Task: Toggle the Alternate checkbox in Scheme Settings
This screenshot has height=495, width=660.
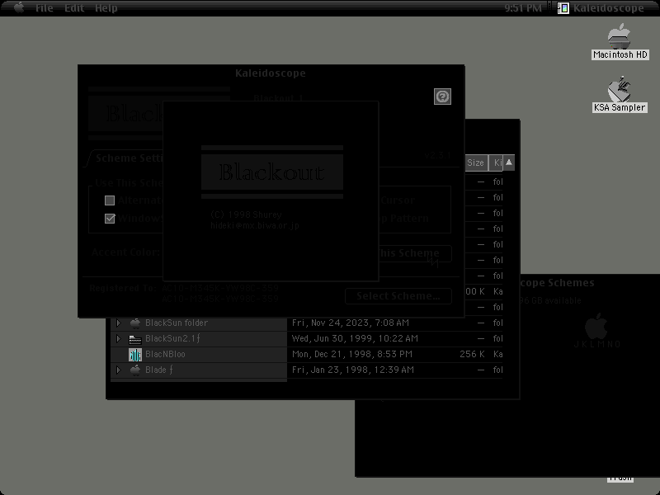Action: [x=110, y=200]
